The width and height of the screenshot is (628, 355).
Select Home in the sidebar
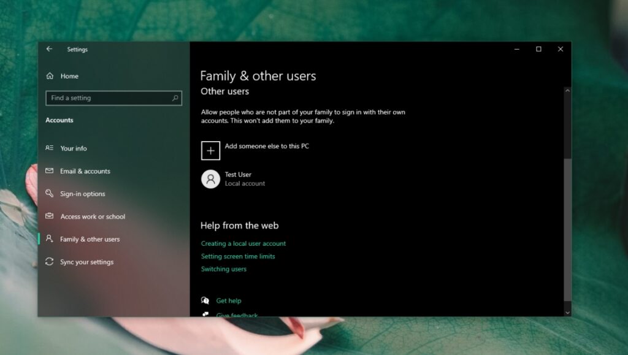click(69, 75)
